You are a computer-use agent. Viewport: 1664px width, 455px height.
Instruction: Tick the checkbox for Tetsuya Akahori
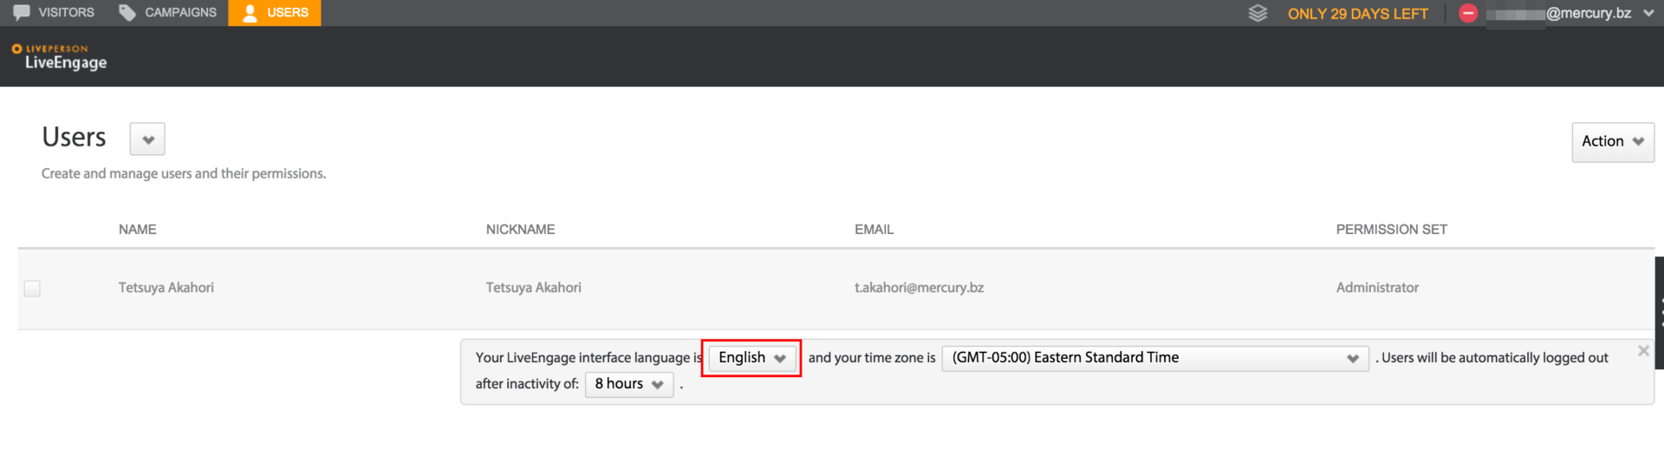(32, 289)
